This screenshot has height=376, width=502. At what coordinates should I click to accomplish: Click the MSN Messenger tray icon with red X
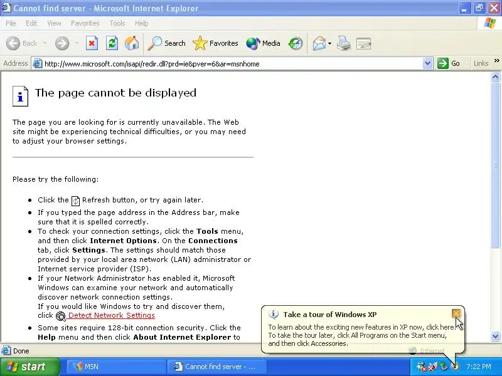tap(433, 367)
